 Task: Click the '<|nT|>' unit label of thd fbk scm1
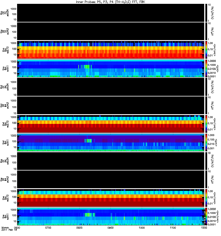click(x=217, y=142)
